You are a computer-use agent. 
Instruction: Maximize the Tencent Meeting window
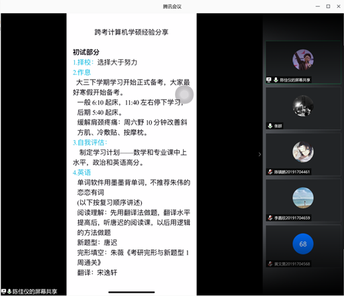[328, 7]
